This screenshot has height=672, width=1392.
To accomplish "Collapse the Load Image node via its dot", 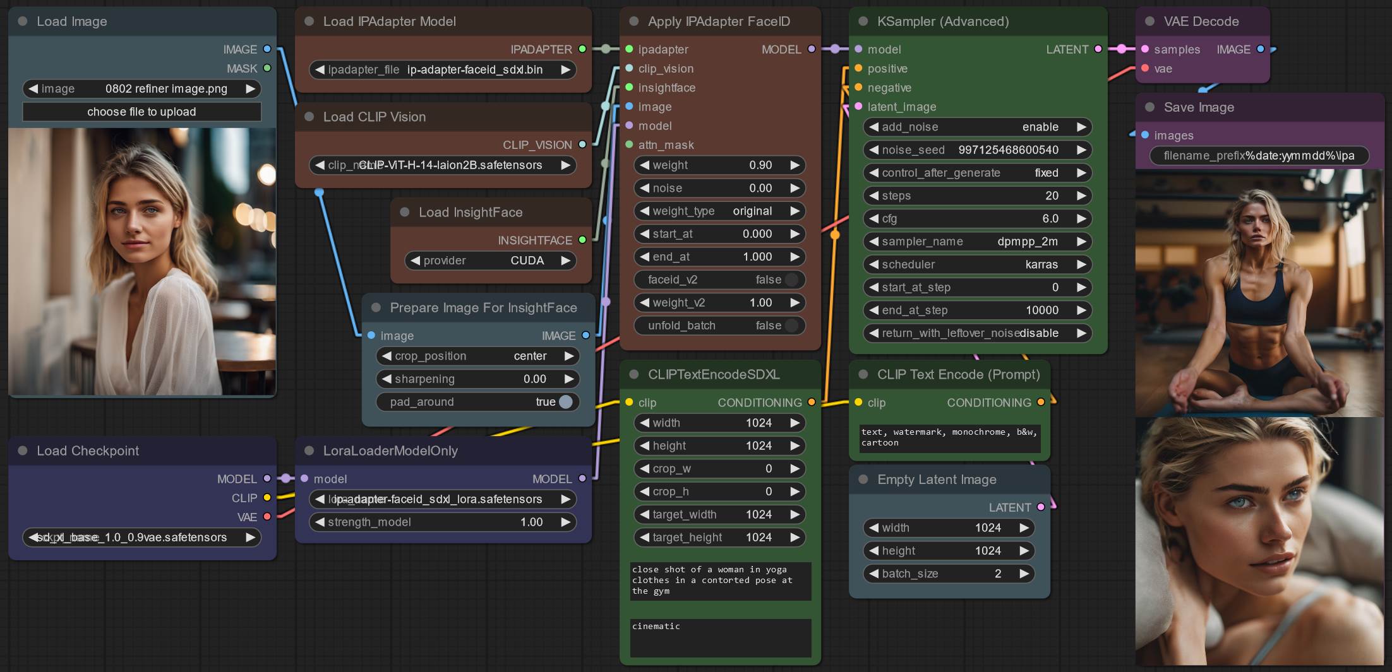I will coord(23,21).
